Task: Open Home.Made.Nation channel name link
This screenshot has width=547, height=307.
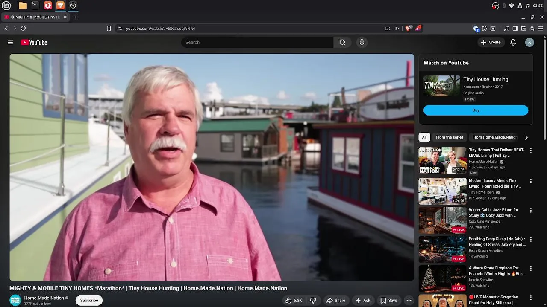Action: (44, 298)
